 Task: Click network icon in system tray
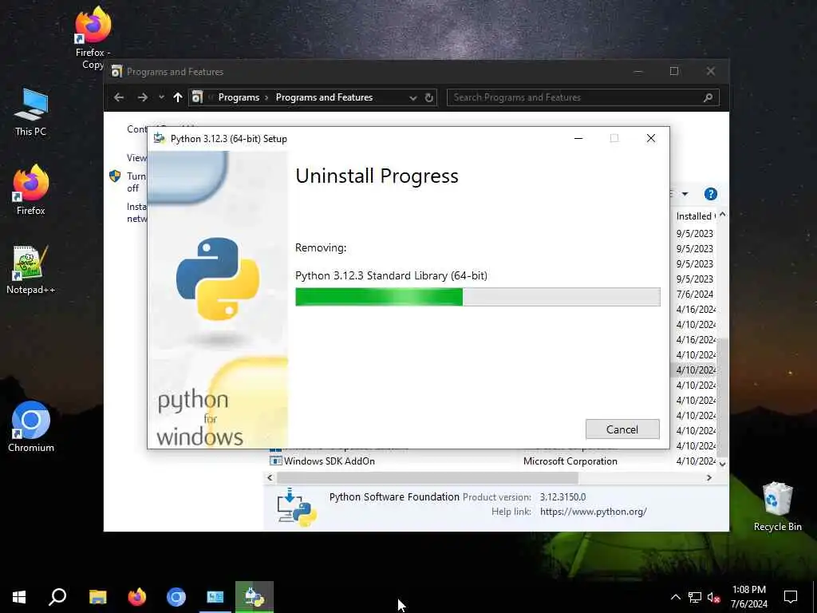(x=695, y=597)
